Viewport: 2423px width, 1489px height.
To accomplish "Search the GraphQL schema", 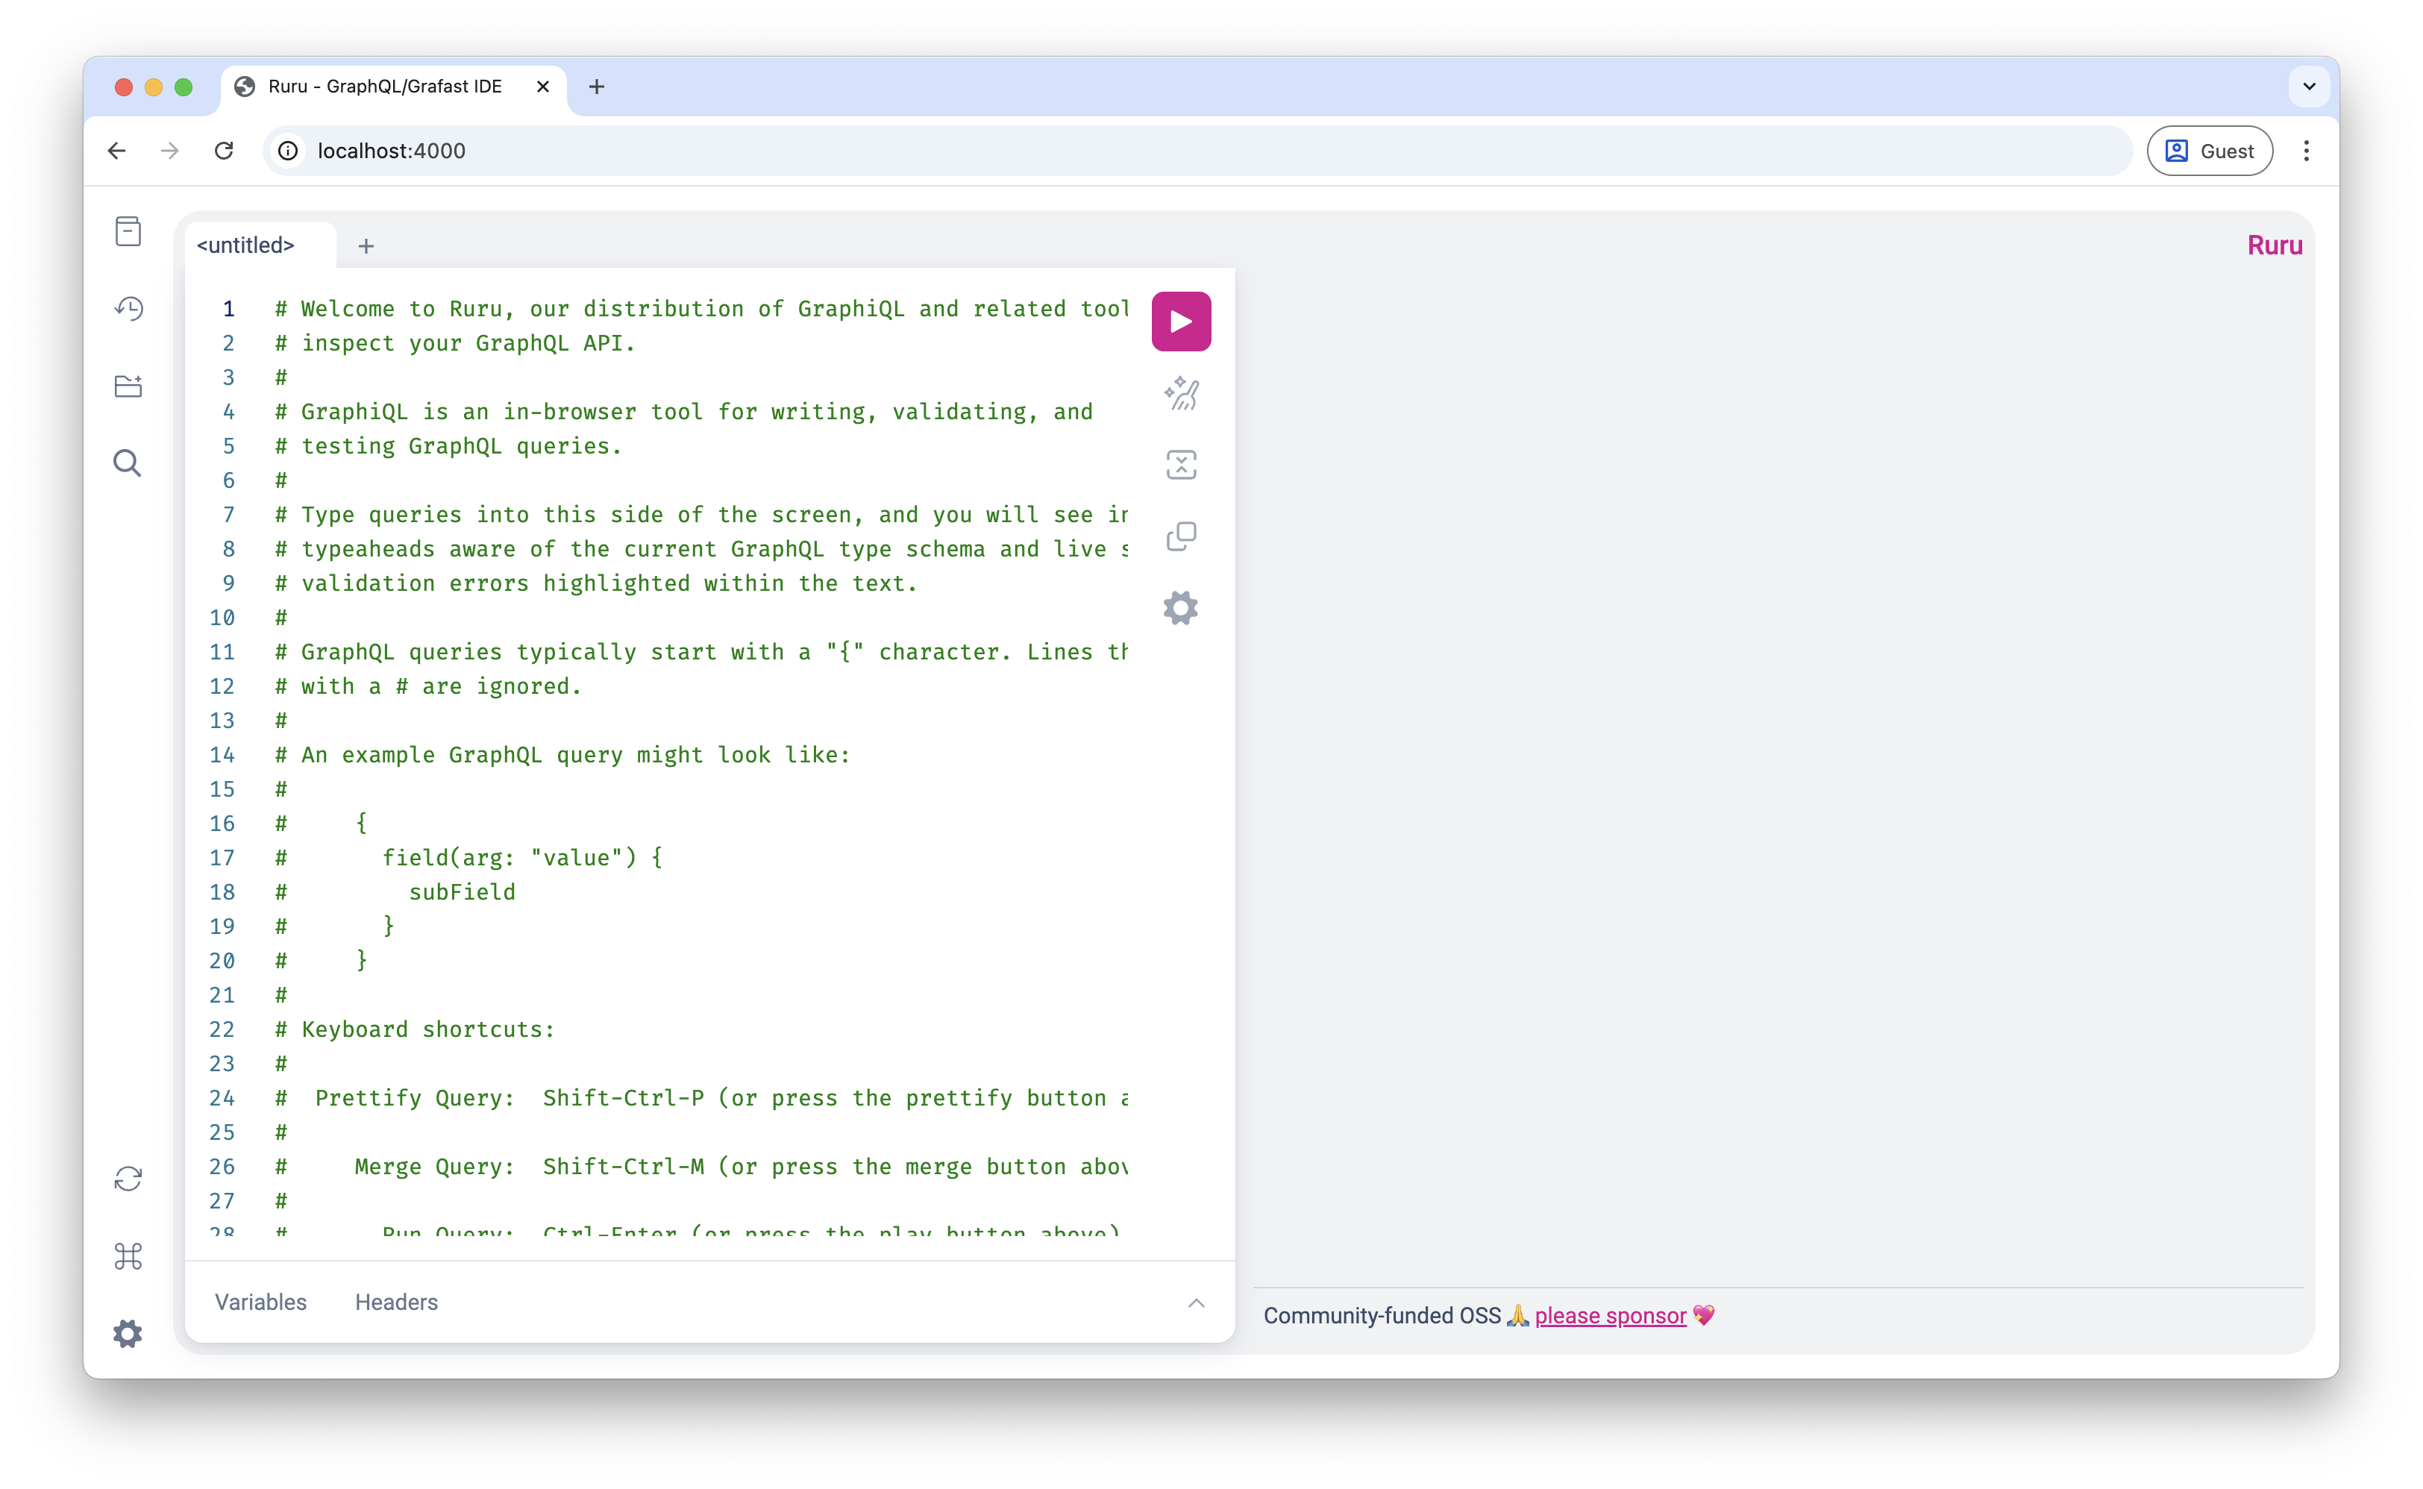I will point(128,462).
